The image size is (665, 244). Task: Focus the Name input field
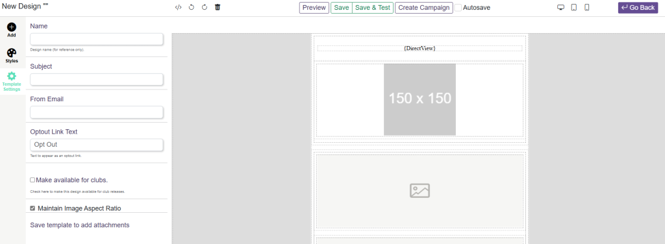(x=97, y=40)
